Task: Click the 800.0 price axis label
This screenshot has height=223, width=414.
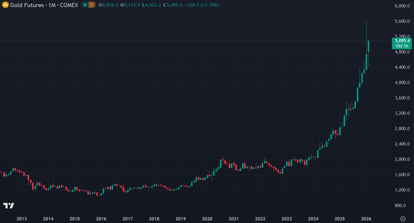Action: [x=402, y=206]
